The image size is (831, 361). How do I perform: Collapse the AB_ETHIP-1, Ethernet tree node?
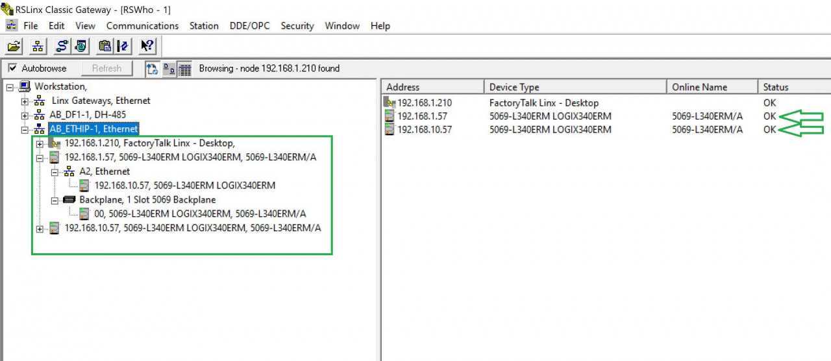(x=25, y=129)
